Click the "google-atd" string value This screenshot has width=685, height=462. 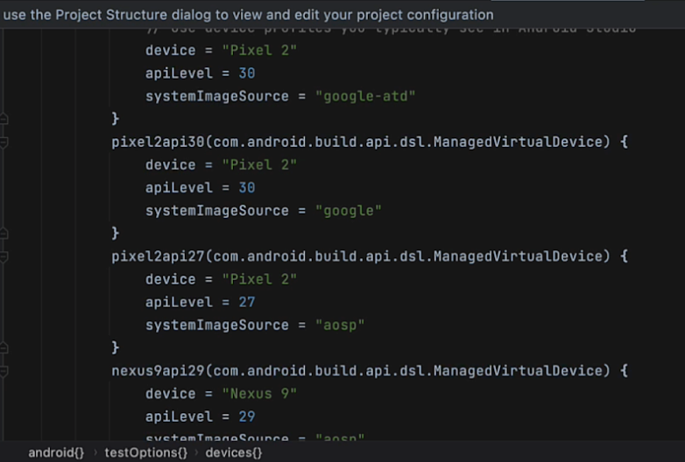click(x=365, y=96)
